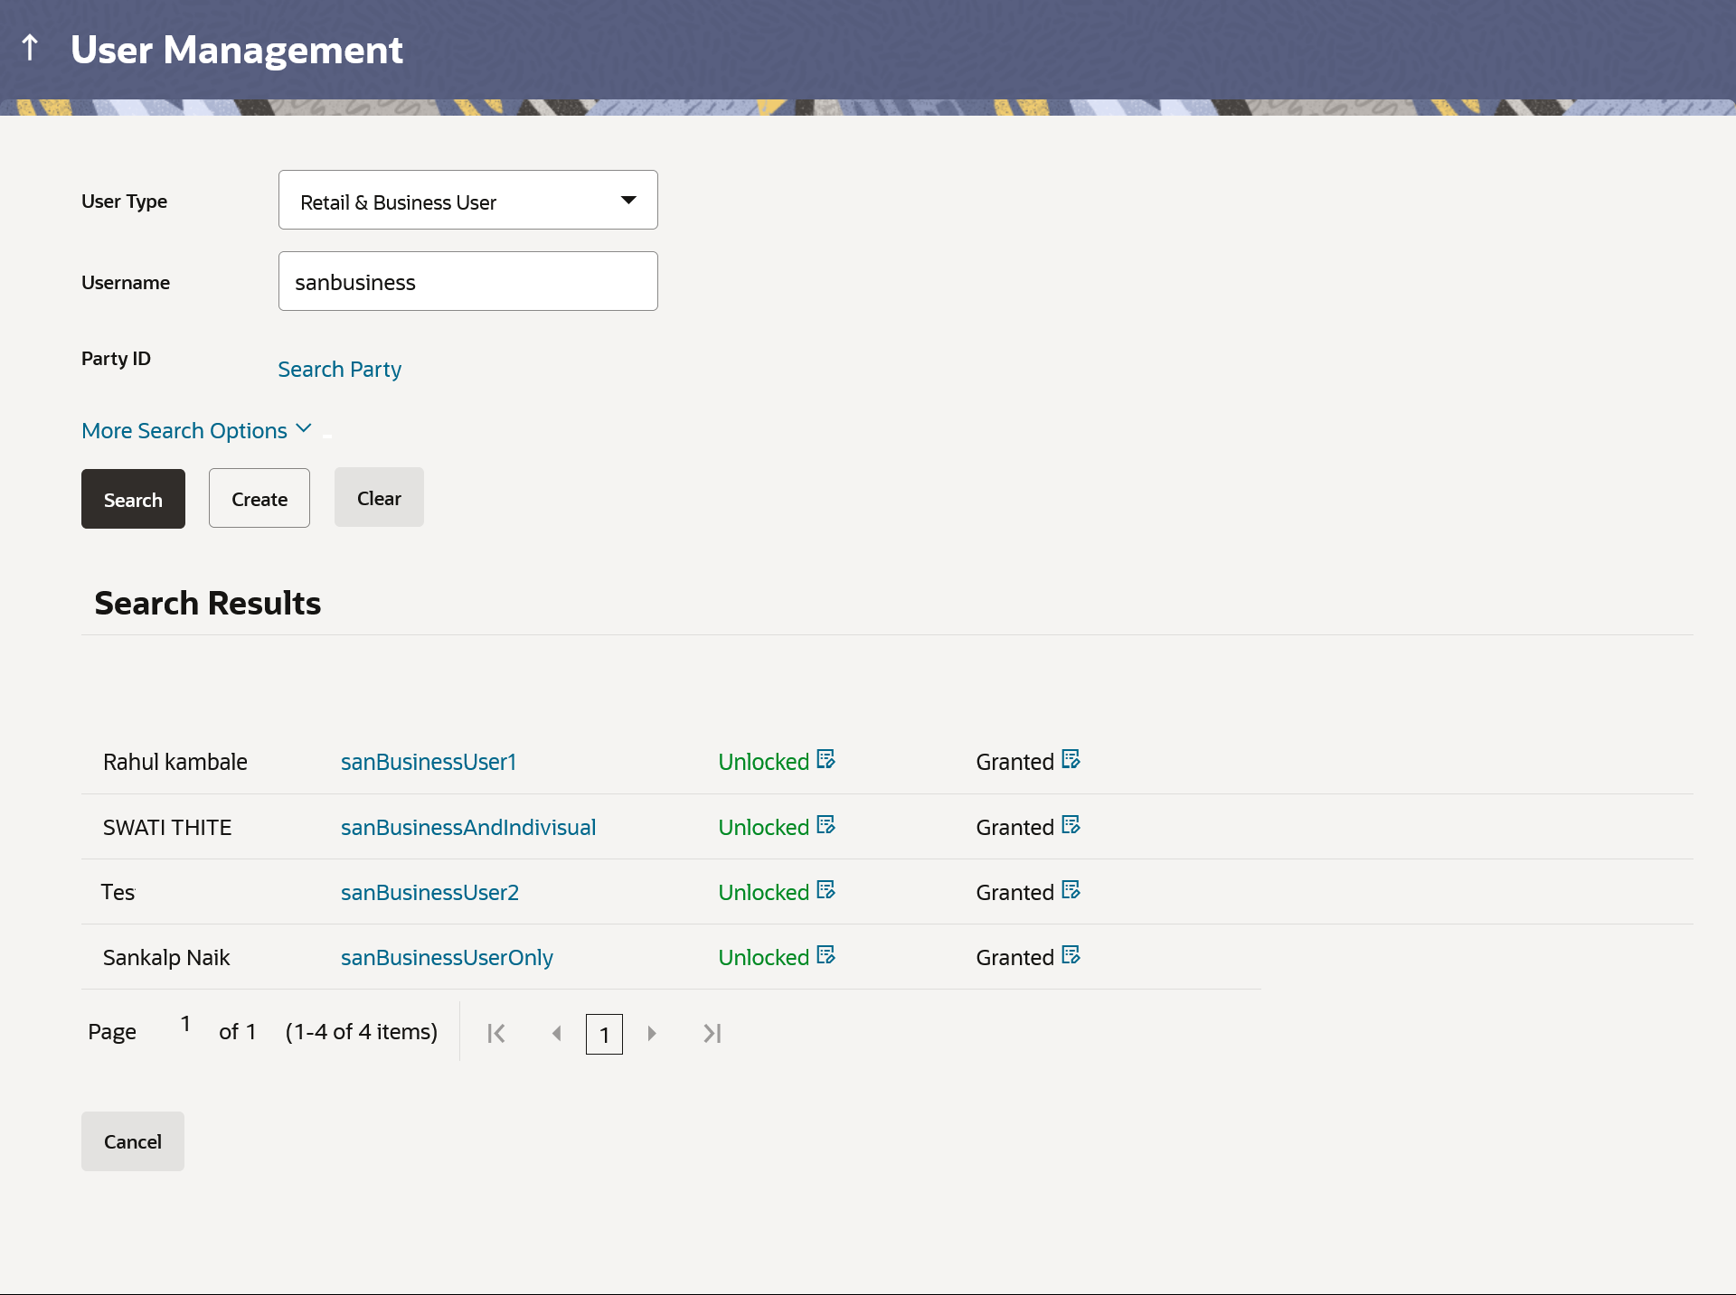Viewport: 1736px width, 1295px height.
Task: Go to previous results page
Action: point(557,1033)
